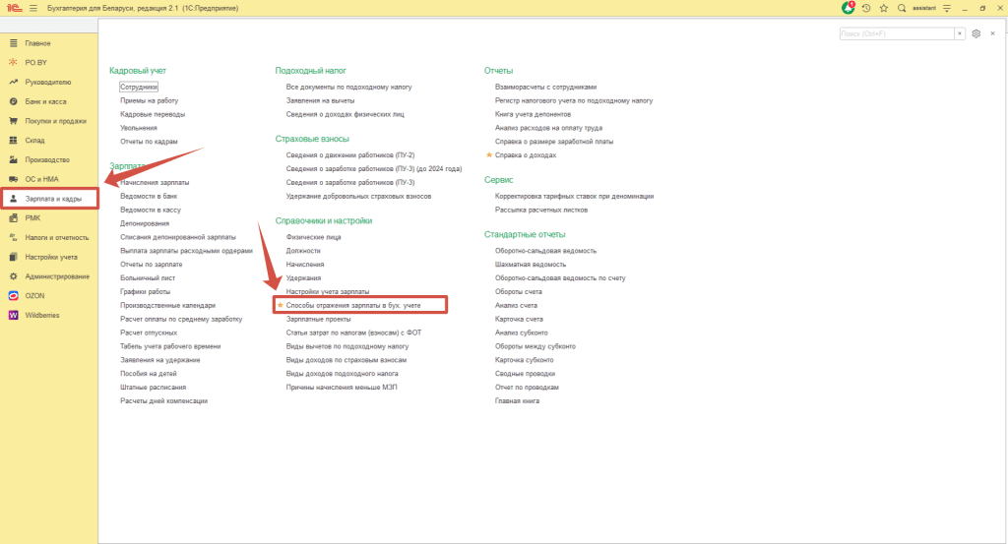This screenshot has height=544, width=1008.
Task: Clear the search field with its x button
Action: point(960,33)
